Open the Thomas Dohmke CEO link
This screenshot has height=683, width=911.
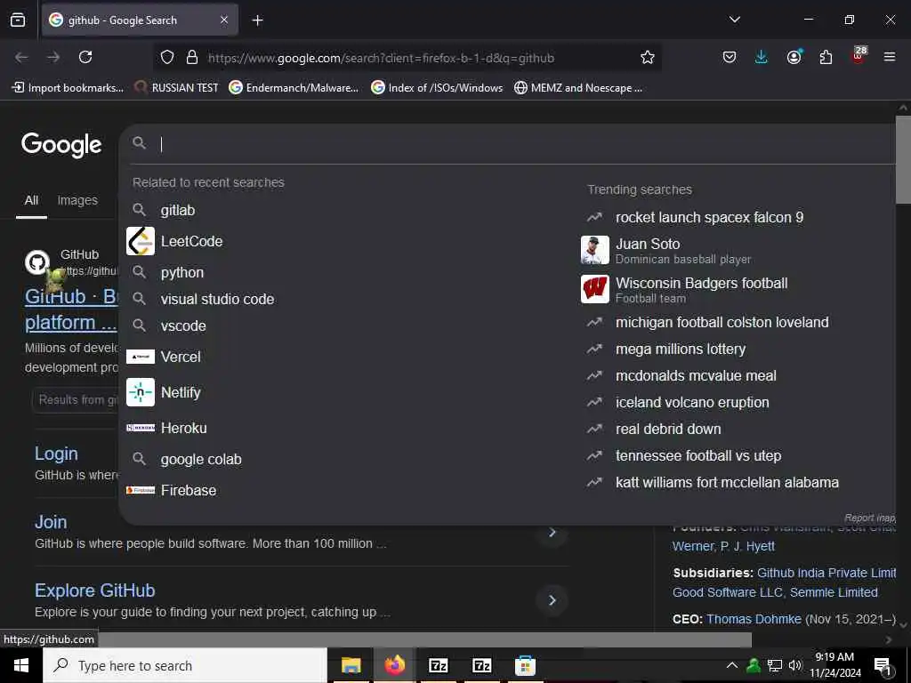point(754,619)
